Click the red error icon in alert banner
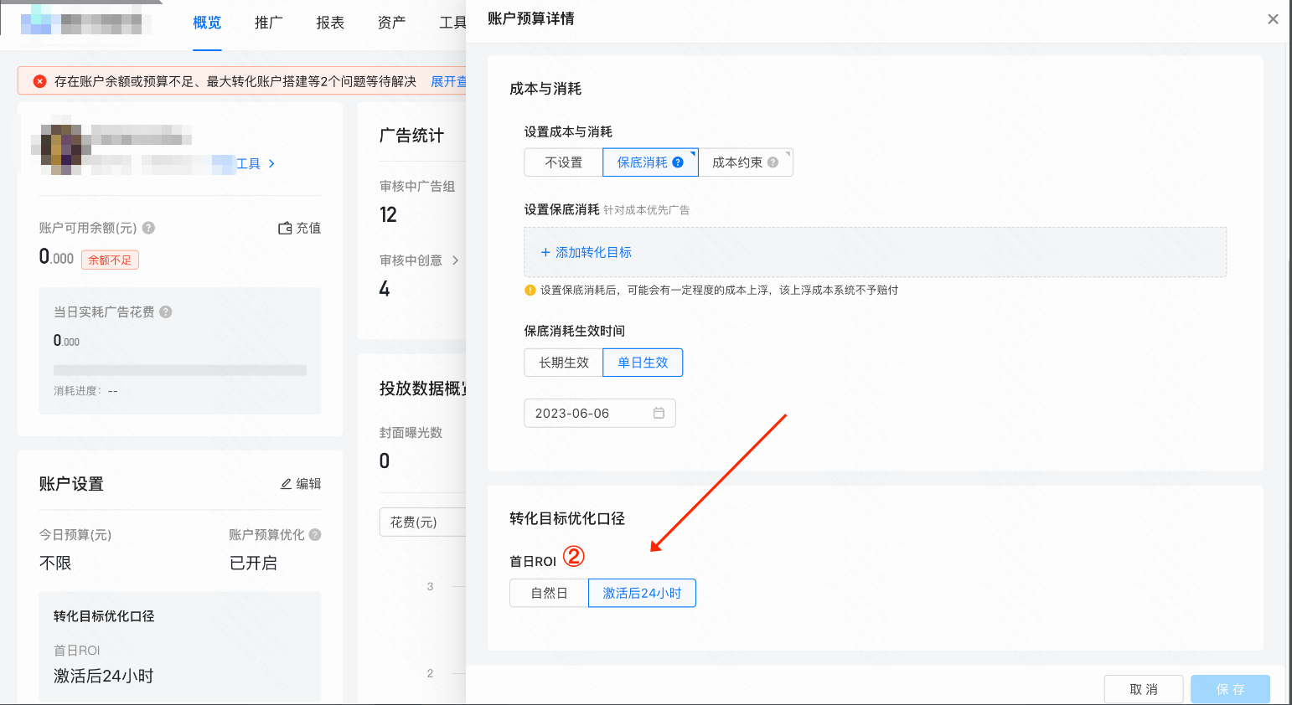Image resolution: width=1292 pixels, height=705 pixels. (40, 80)
